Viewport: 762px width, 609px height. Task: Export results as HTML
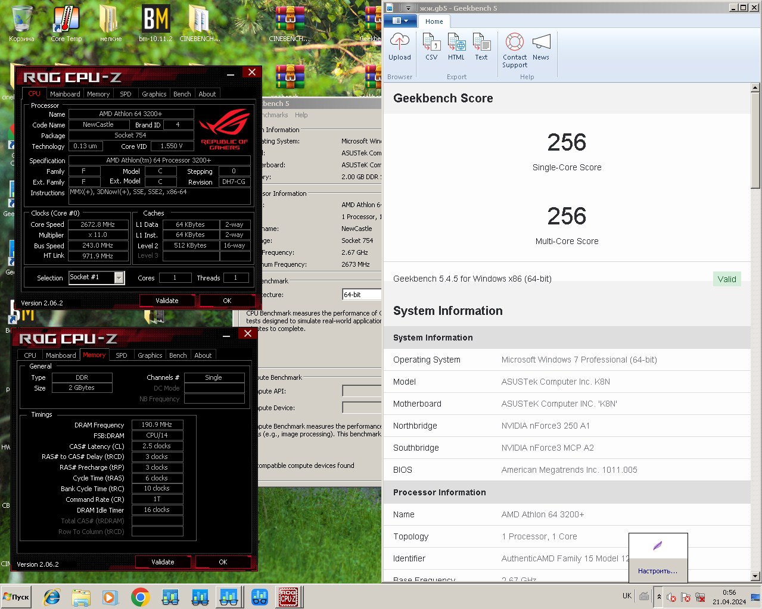coord(456,46)
